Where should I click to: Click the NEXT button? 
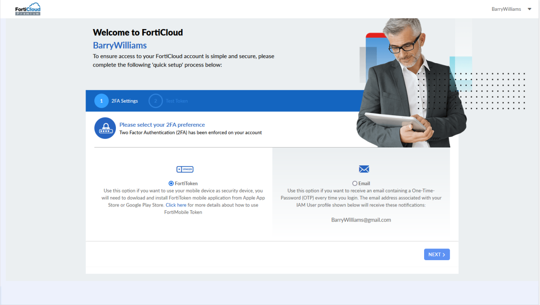(x=437, y=254)
